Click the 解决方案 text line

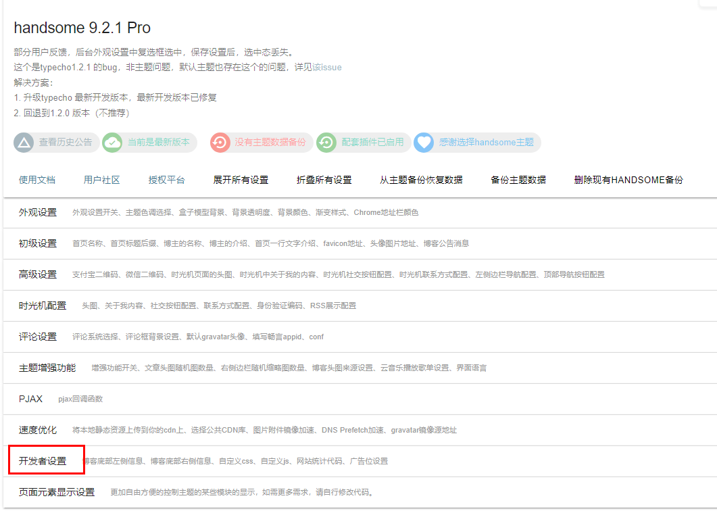click(x=34, y=83)
